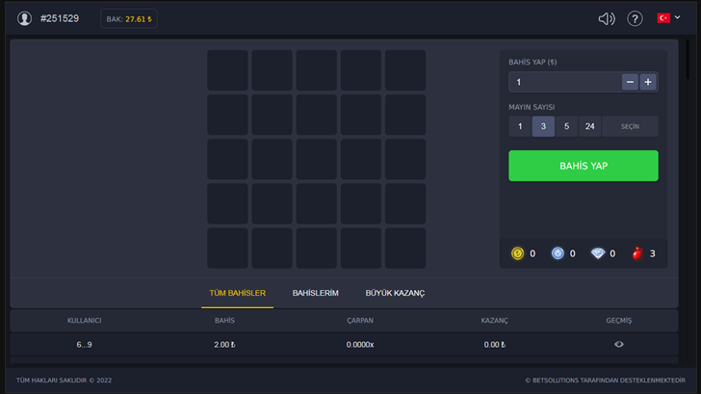Click the green BAHİS YAP button
Image resolution: width=701 pixels, height=394 pixels.
[x=584, y=166]
